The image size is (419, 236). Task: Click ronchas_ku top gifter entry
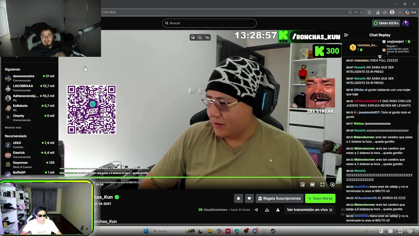pyautogui.click(x=363, y=48)
